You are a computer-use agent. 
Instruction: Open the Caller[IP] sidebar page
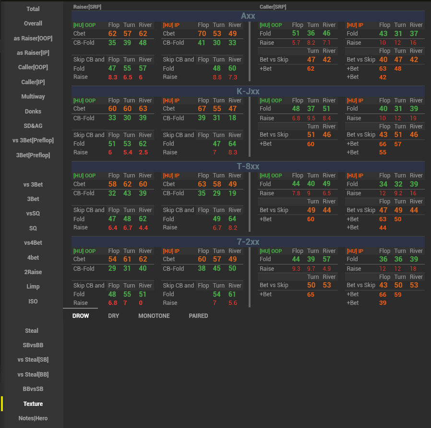(33, 82)
